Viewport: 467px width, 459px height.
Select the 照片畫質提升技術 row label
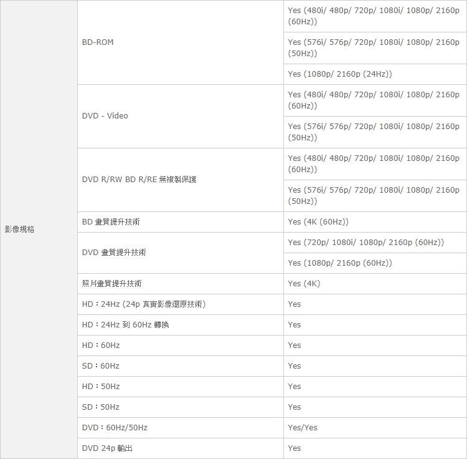111,284
